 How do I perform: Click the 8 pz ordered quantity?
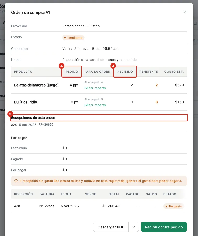coord(74,102)
